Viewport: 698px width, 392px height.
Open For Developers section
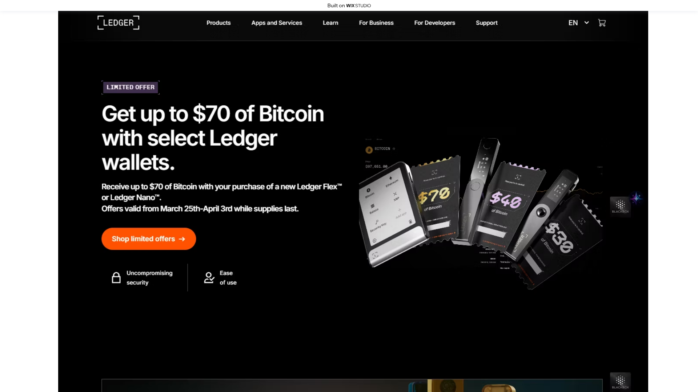434,23
